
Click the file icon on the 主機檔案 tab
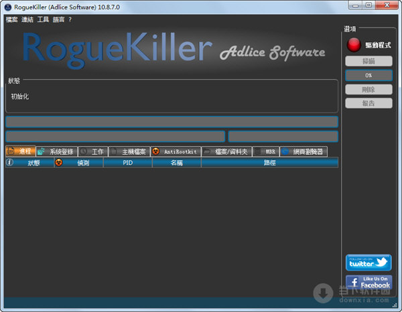[114, 151]
